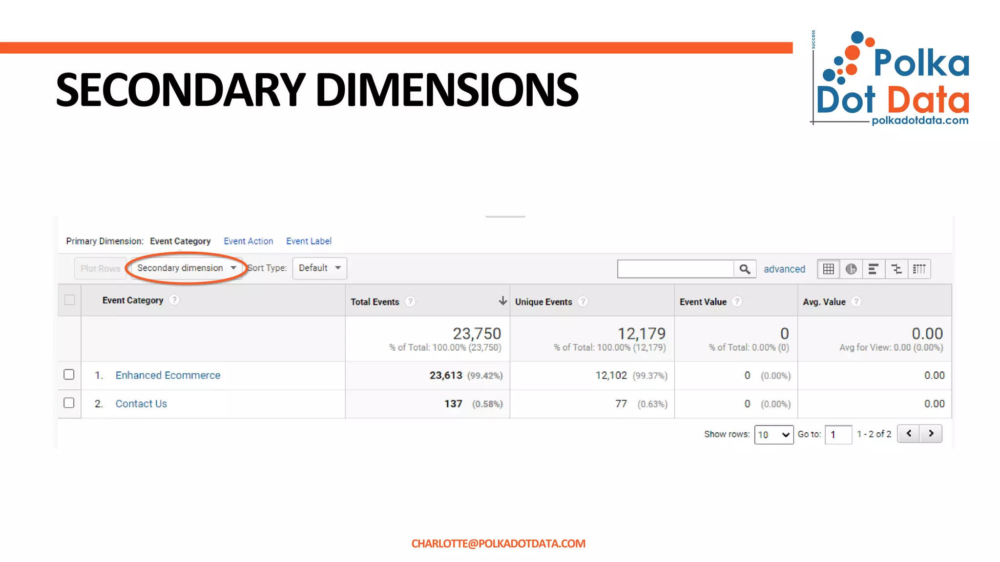1000x562 pixels.
Task: Open the advanced filter link
Action: [784, 269]
